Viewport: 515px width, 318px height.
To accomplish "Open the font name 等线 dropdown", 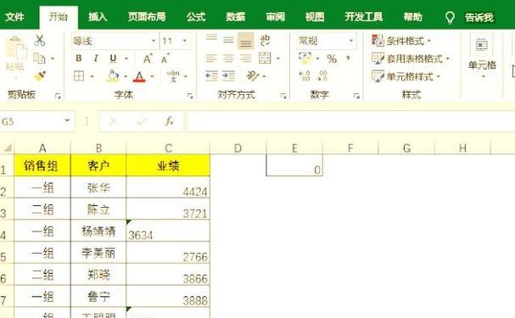I will 153,41.
